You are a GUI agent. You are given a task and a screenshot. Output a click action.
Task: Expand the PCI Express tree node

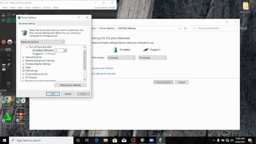23,78
